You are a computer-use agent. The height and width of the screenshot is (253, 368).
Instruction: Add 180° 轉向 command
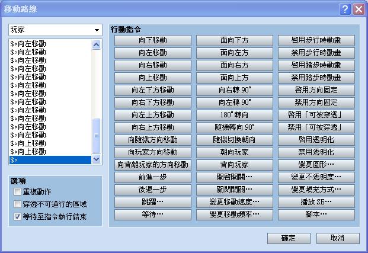point(235,115)
